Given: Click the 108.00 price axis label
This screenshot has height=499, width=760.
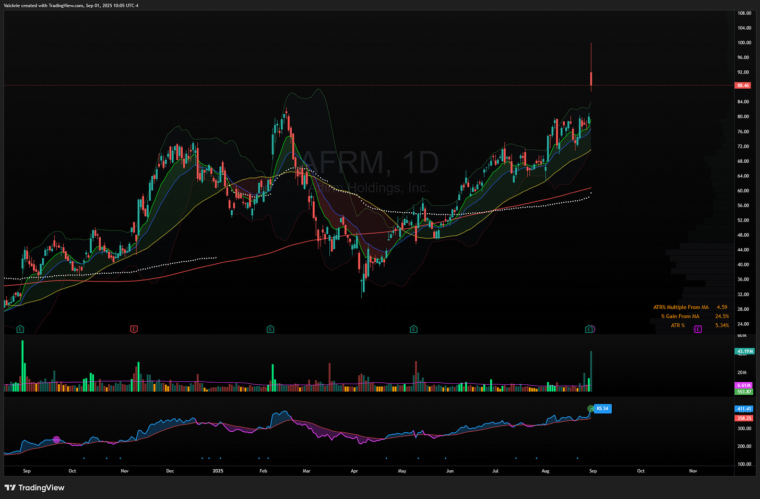Looking at the screenshot, I should (744, 13).
